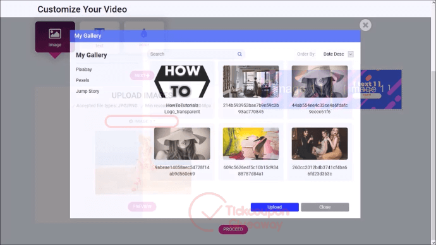Click the Date Desc sort value
This screenshot has width=436, height=245.
[334, 54]
